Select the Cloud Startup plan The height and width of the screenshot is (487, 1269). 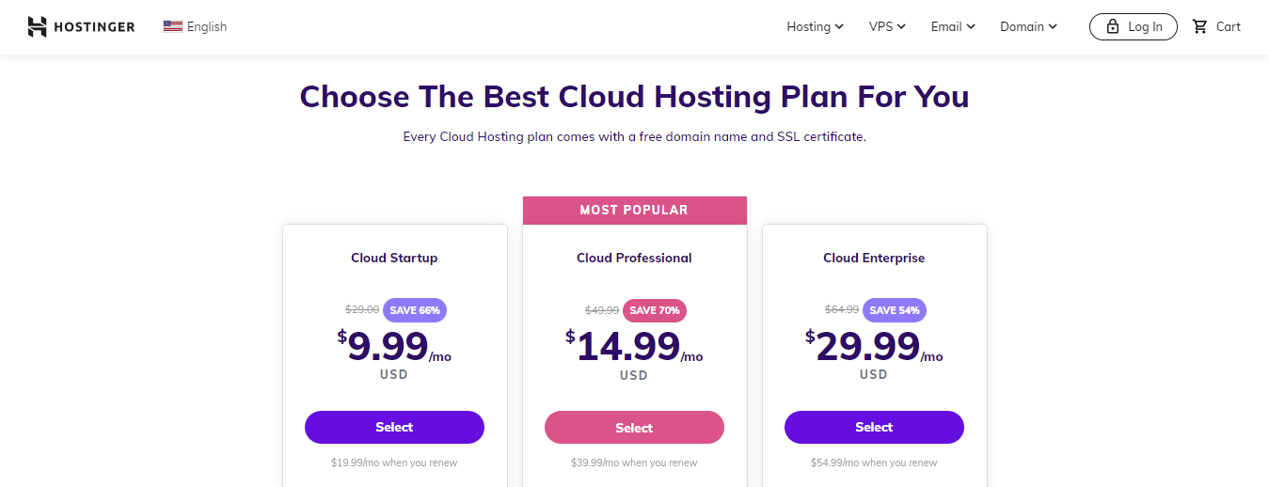394,427
